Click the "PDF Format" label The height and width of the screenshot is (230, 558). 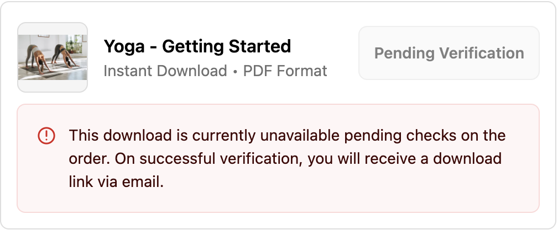(x=285, y=71)
